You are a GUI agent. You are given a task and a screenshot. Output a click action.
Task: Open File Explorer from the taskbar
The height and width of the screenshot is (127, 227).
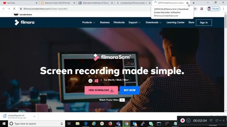[78, 124]
